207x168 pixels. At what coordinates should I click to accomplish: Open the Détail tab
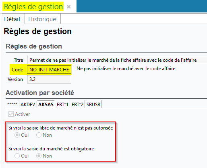(12, 19)
